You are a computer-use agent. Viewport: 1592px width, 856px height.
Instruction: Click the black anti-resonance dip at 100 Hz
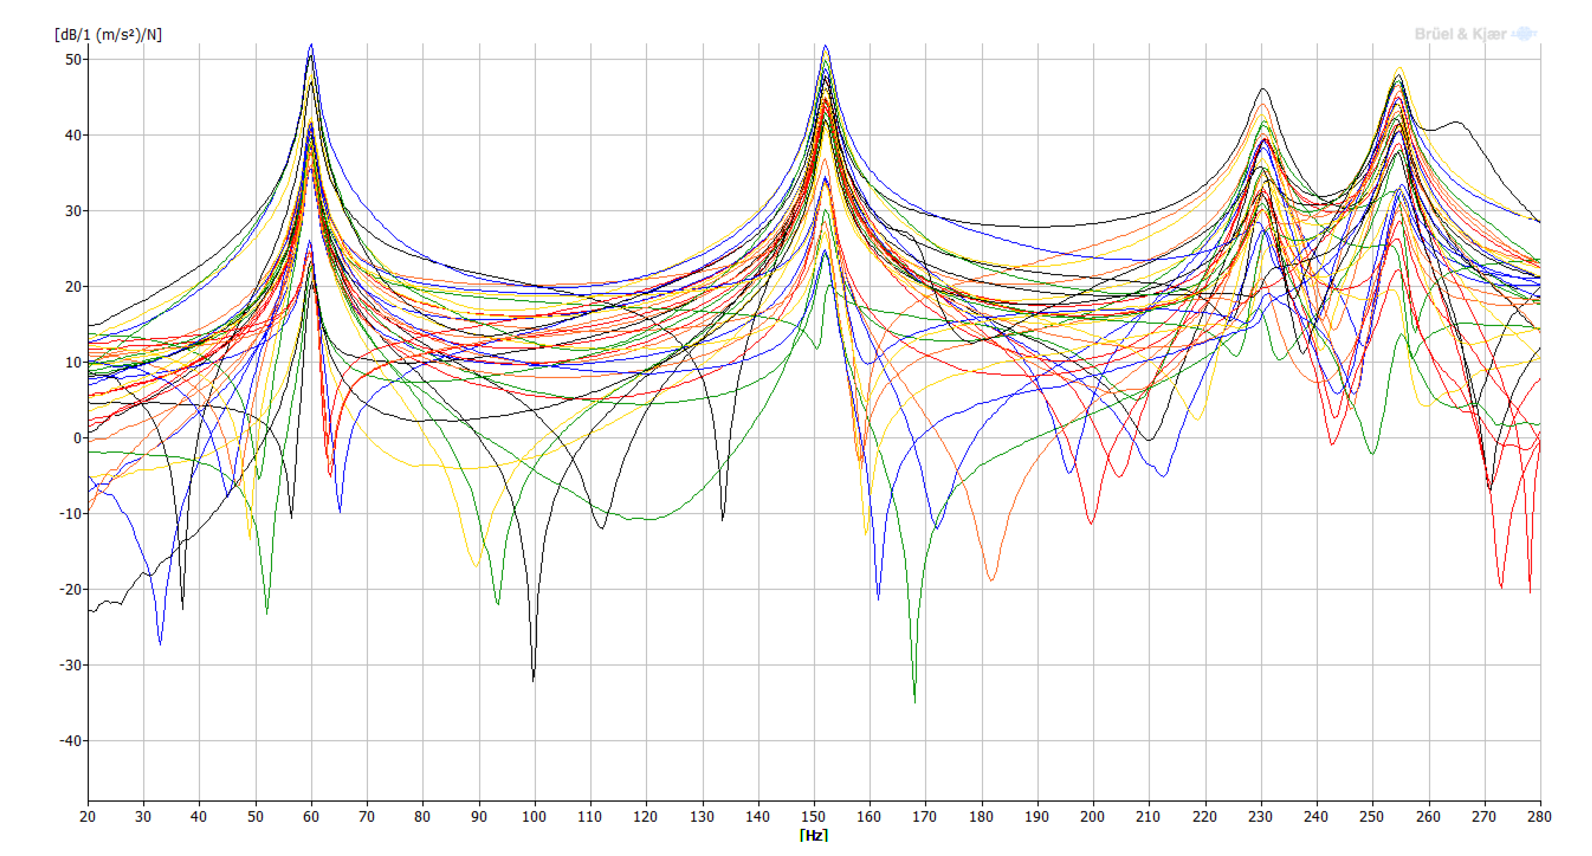pos(534,680)
